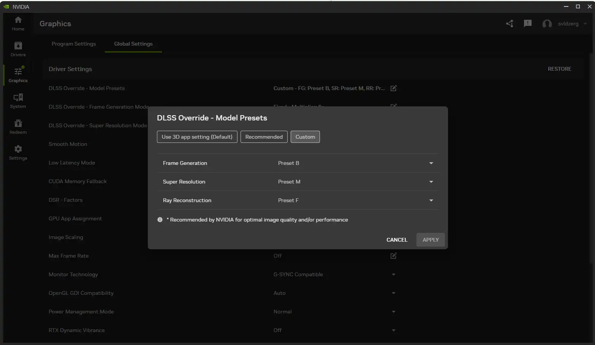Click the Graphics page title
Screen dimensions: 595x345
(x=55, y=24)
